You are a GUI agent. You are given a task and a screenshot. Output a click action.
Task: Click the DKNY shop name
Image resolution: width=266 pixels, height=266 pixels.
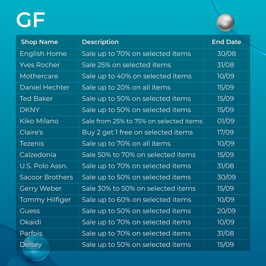pos(30,110)
